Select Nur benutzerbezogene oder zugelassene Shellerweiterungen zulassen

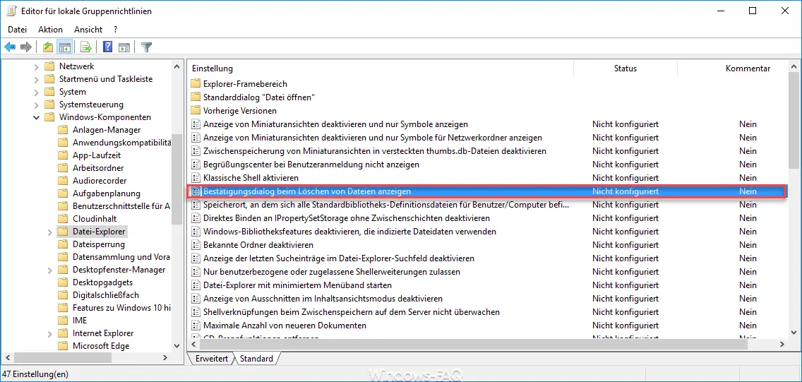[x=331, y=272]
